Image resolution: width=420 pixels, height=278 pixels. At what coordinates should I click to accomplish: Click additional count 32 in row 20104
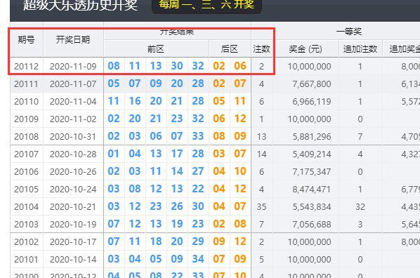pos(360,207)
